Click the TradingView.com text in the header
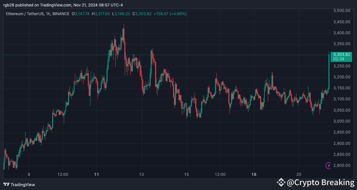The image size is (357, 190). [x=53, y=5]
